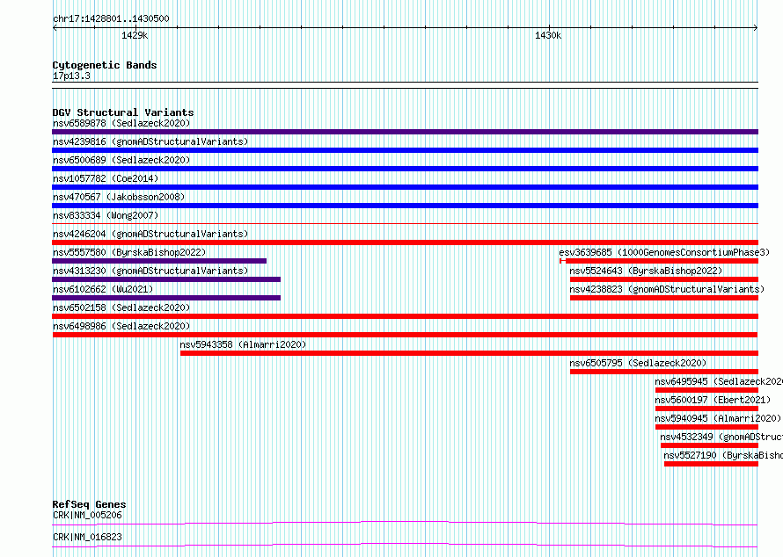Image resolution: width=783 pixels, height=557 pixels.
Task: Select the nsv5557580 (ByrskaBishop2022) label
Action: (129, 252)
